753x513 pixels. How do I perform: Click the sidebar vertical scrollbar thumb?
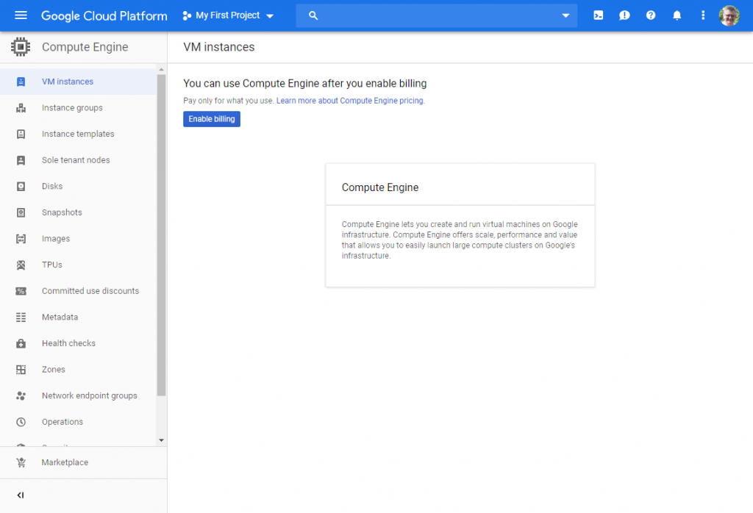pyautogui.click(x=161, y=235)
